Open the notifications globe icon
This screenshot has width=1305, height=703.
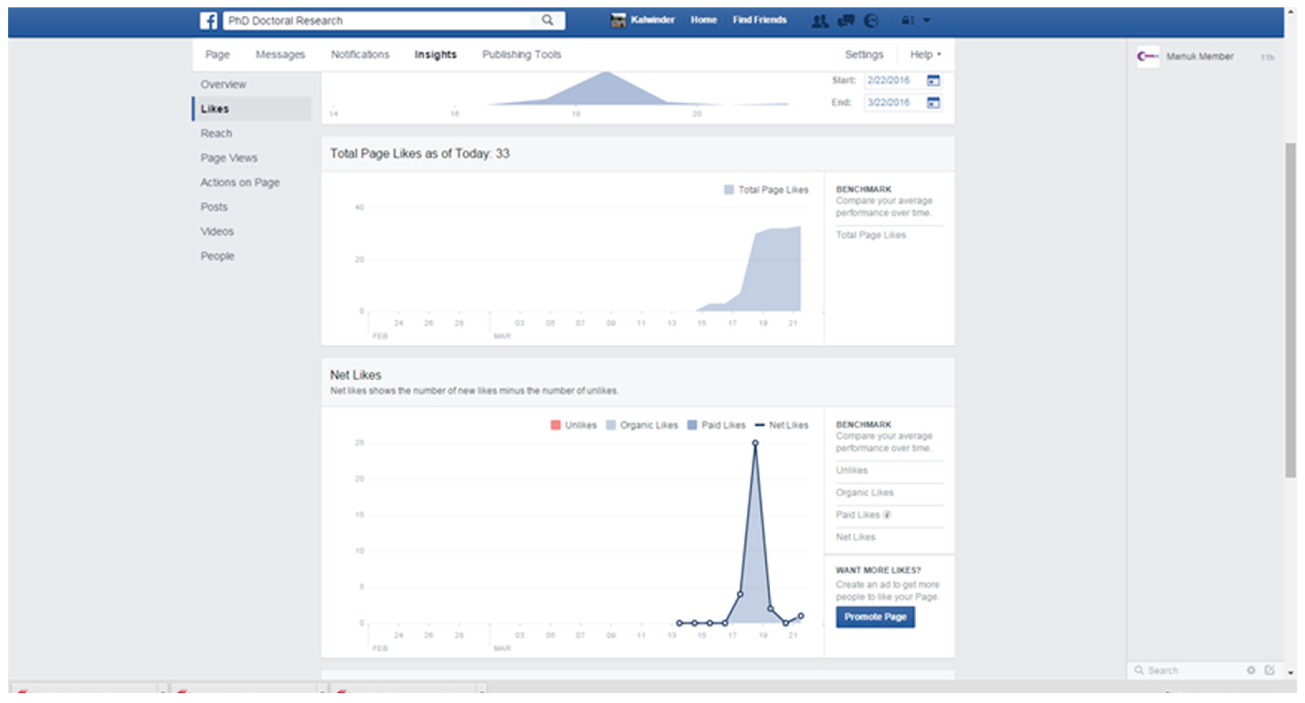[x=871, y=21]
